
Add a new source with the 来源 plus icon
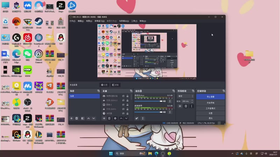click(x=104, y=118)
